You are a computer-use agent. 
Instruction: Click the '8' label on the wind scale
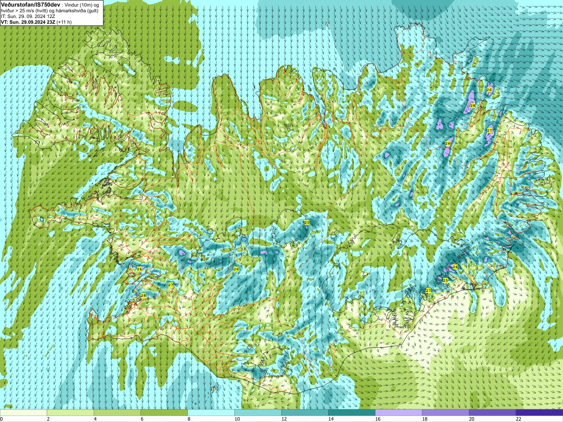tap(189, 419)
